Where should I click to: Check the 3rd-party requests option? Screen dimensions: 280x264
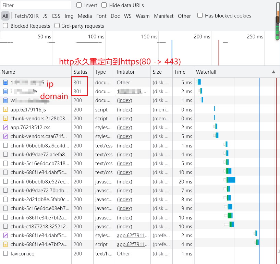[57, 26]
